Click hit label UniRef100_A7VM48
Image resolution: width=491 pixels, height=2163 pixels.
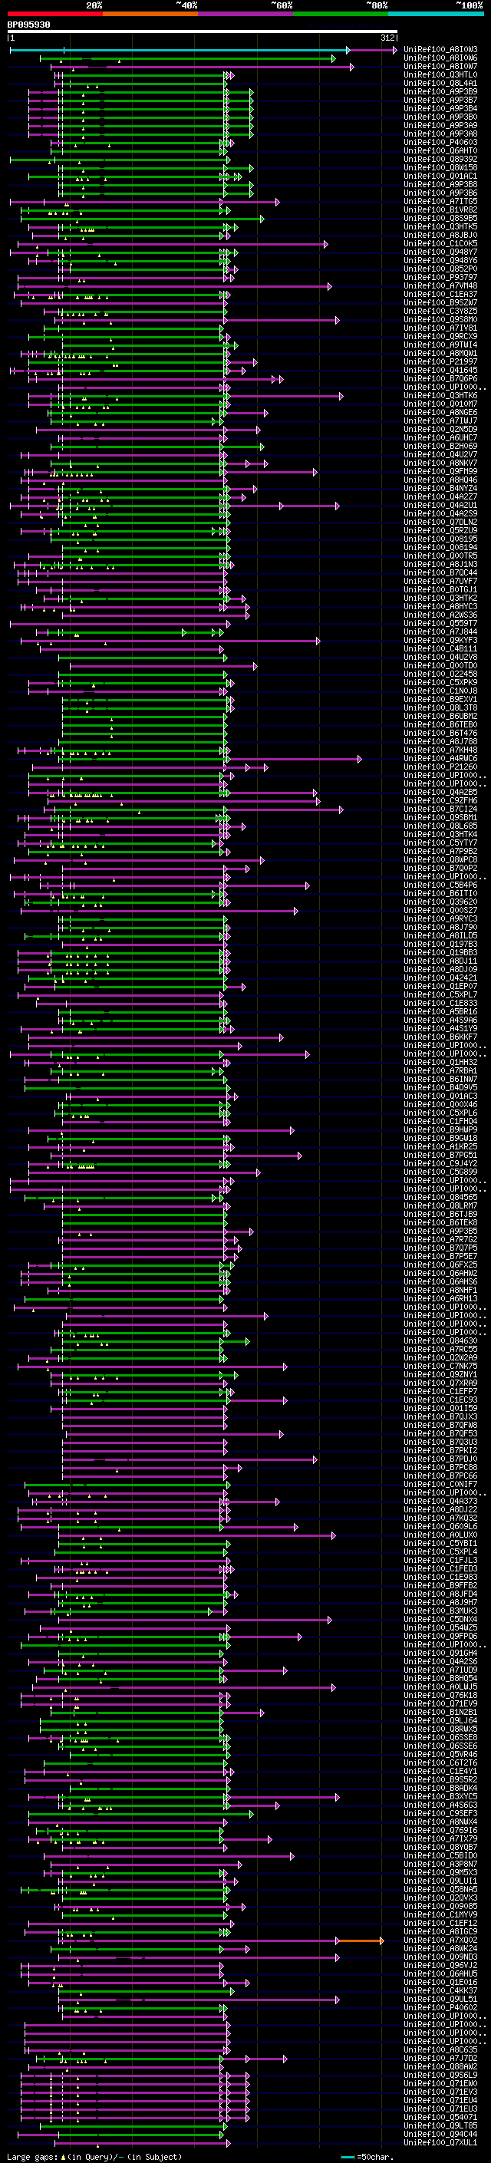point(440,286)
